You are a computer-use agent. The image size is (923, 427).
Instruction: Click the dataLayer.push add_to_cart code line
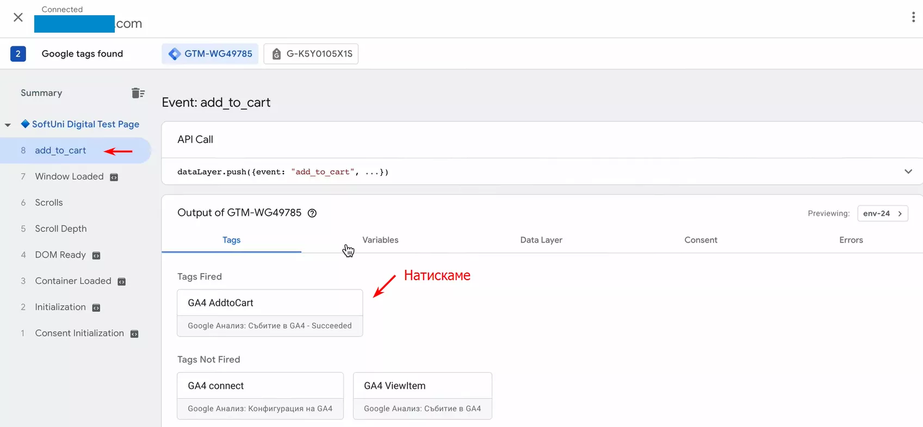click(x=283, y=172)
